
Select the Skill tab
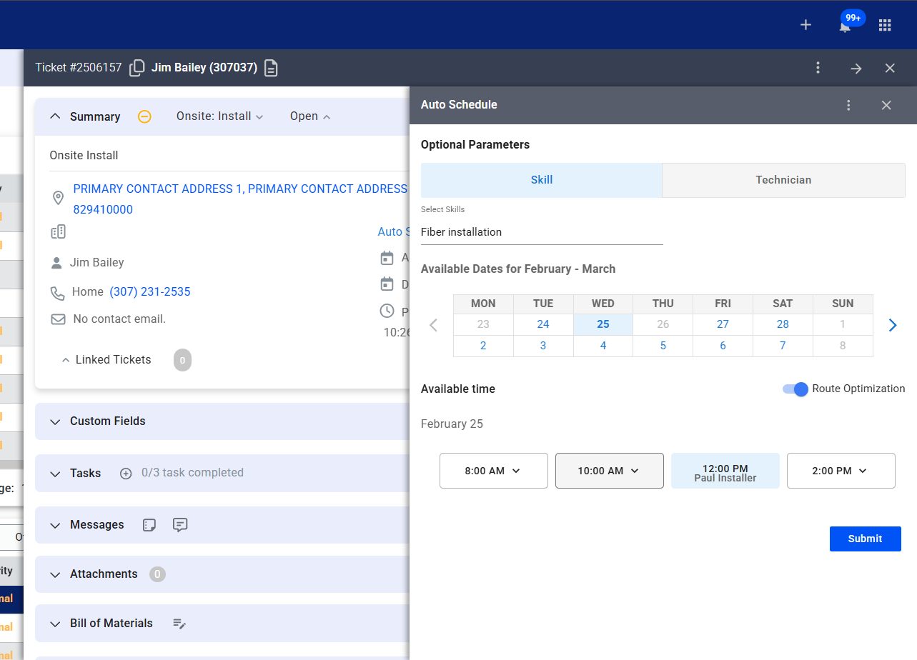click(x=541, y=180)
